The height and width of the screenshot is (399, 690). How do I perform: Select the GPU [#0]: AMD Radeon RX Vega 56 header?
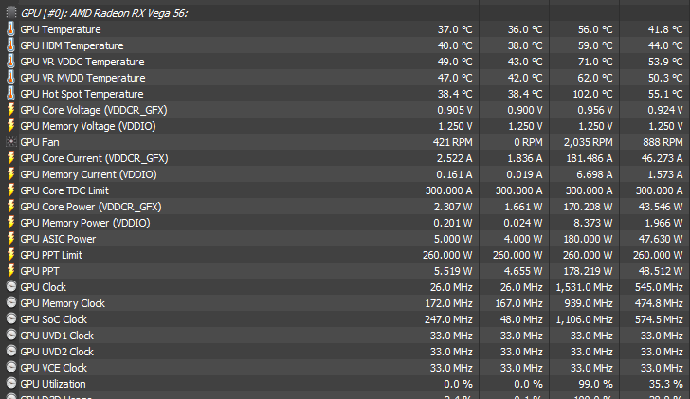click(104, 13)
